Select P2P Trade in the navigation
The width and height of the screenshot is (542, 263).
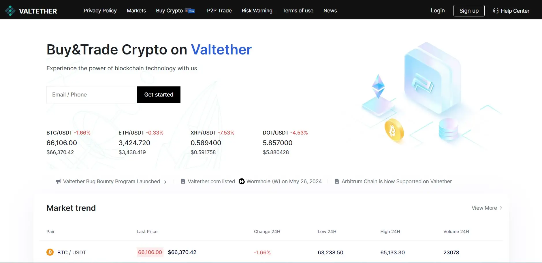(219, 11)
